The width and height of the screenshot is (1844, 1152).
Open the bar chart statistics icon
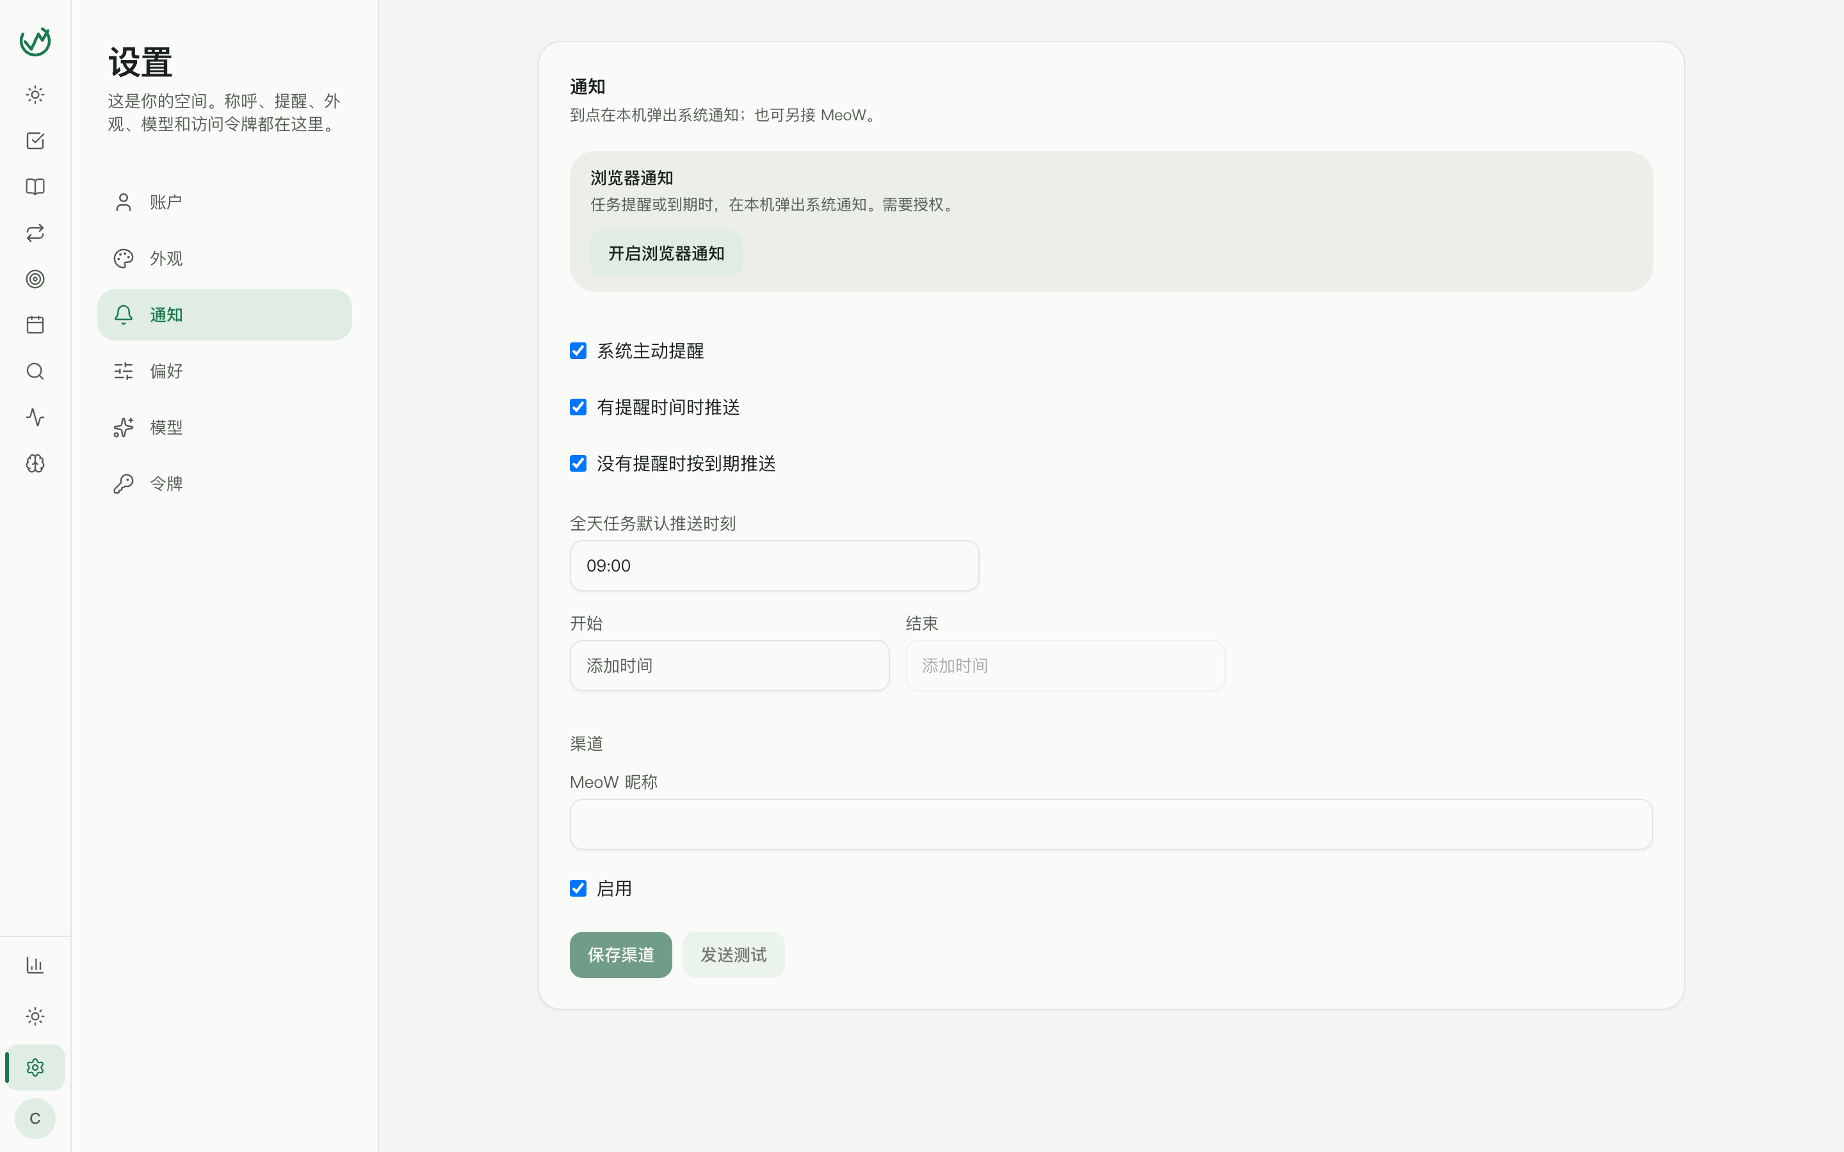(x=35, y=965)
